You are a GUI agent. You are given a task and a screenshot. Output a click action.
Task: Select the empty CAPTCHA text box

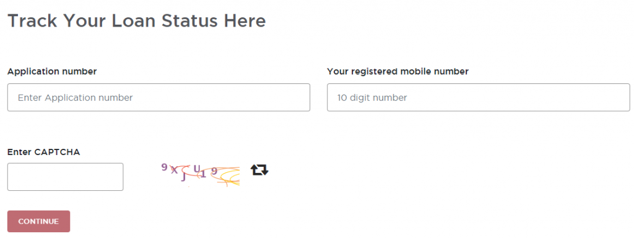tap(65, 177)
